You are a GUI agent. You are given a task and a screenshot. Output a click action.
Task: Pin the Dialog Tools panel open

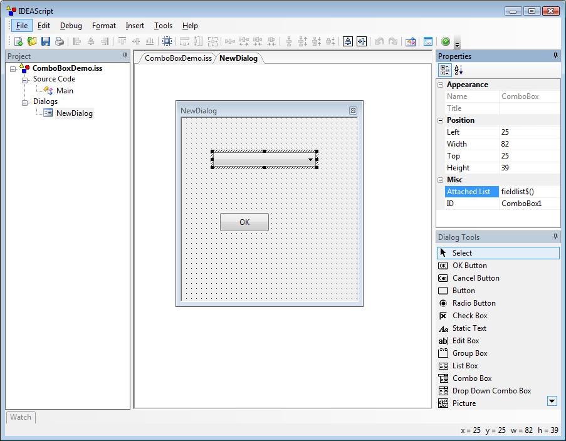point(555,237)
